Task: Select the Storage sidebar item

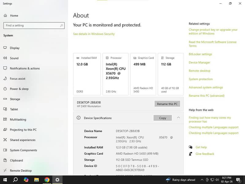Action: [15, 99]
